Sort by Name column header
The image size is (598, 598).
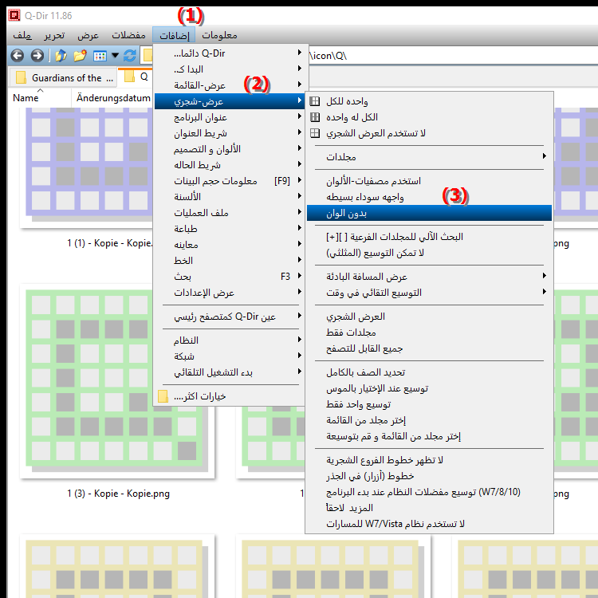40,98
